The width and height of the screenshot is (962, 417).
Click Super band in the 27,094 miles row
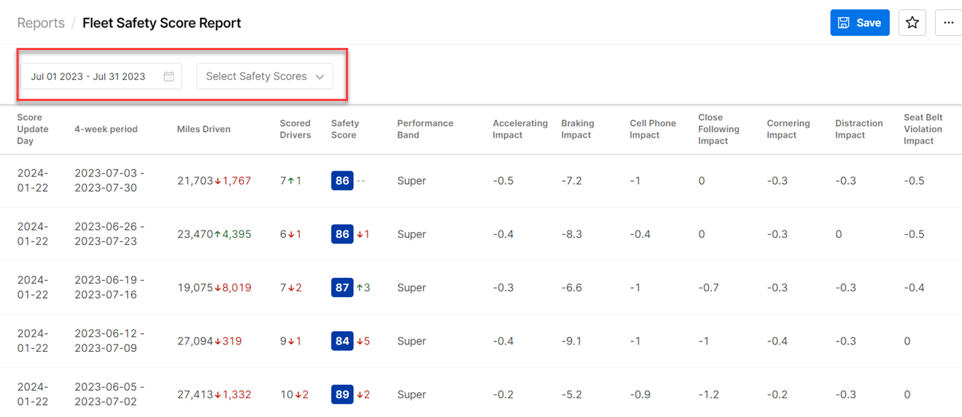pyautogui.click(x=412, y=341)
